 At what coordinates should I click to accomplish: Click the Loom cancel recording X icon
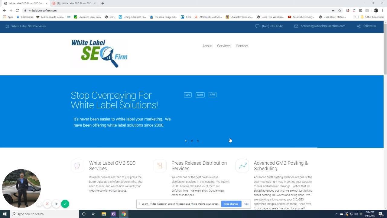point(47,204)
